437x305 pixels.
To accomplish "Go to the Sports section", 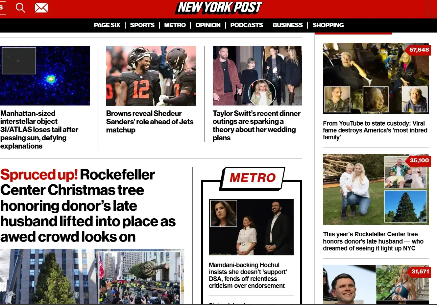I will [x=142, y=25].
